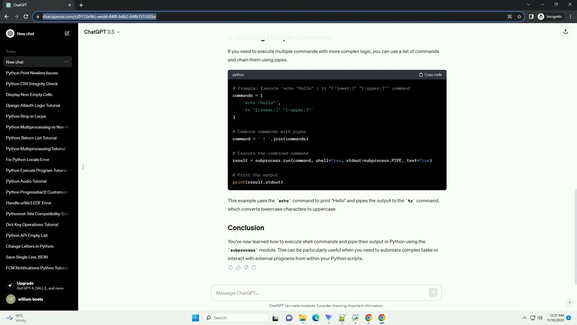577x325 pixels.
Task: Click the new chat edit icon in sidebar
Action: [x=67, y=33]
